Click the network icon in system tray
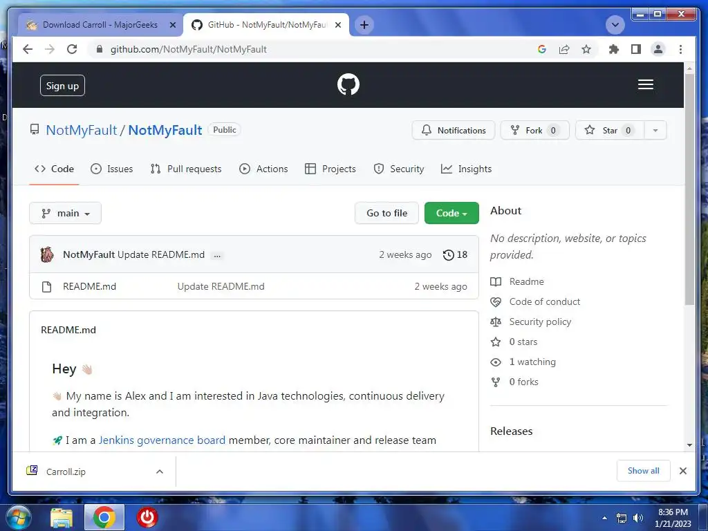Screen dimensions: 708x531 (622, 518)
